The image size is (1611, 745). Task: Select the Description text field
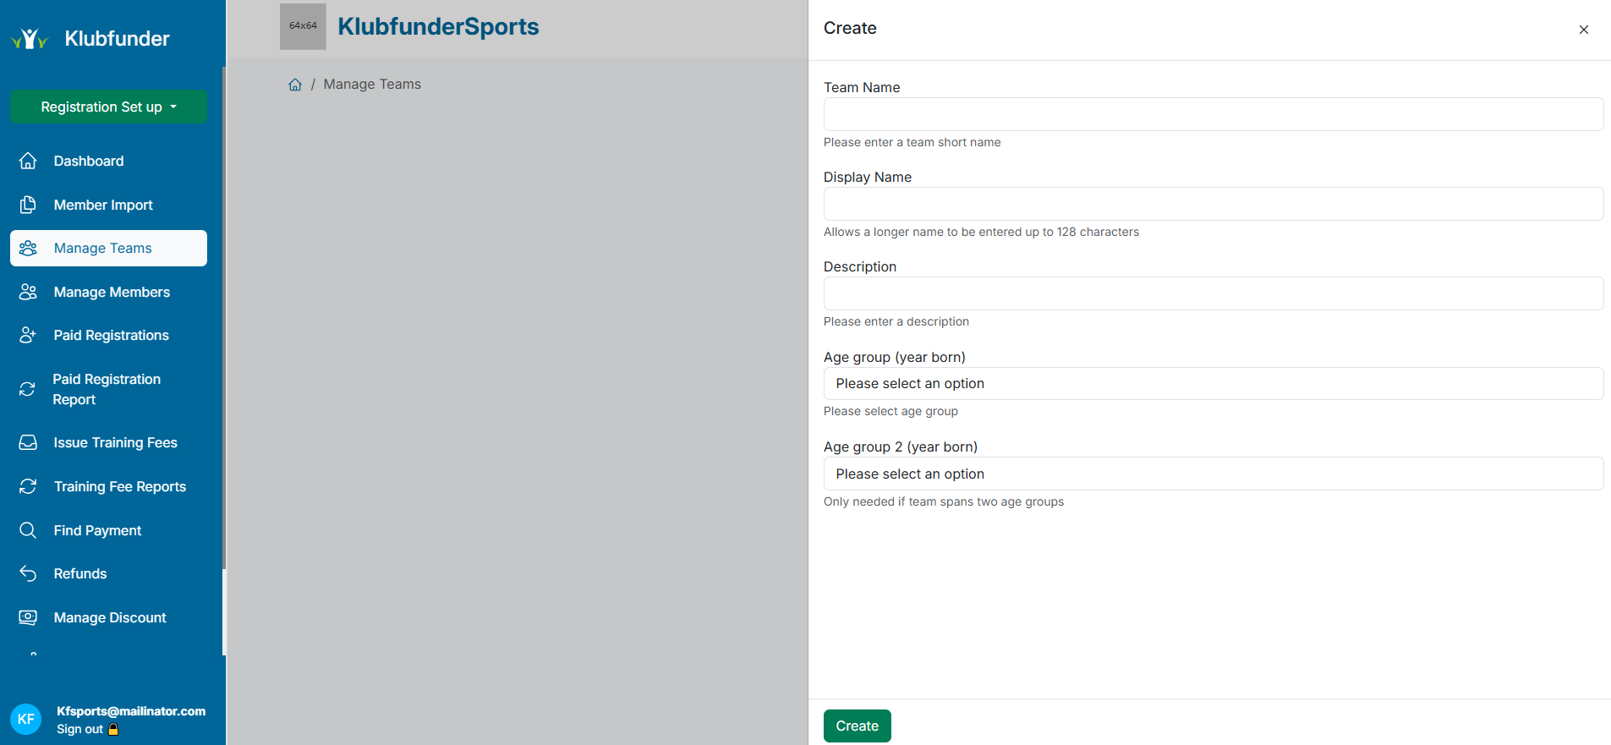tap(1213, 293)
